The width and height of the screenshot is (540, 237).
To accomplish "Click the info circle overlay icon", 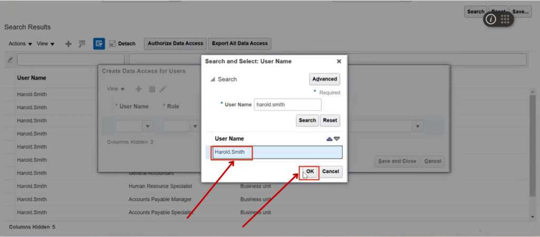I will (491, 19).
